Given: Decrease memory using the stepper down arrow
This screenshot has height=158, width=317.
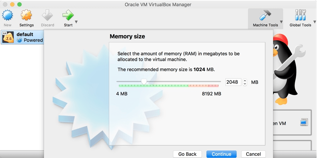Looking at the screenshot, I should click(x=245, y=83).
